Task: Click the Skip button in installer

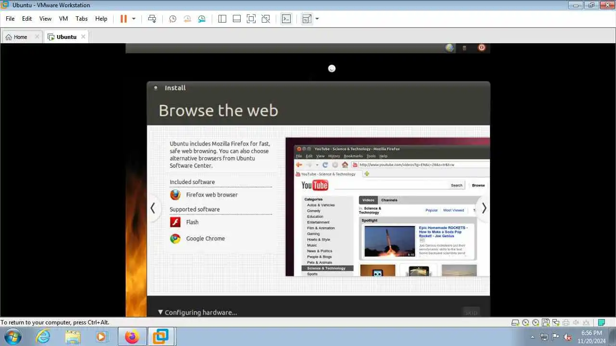Action: [471, 312]
